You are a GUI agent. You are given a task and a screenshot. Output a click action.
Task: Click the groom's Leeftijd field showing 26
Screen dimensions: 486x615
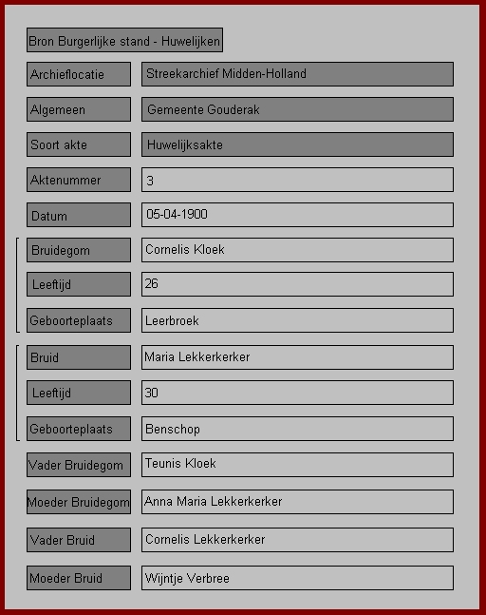pyautogui.click(x=297, y=284)
